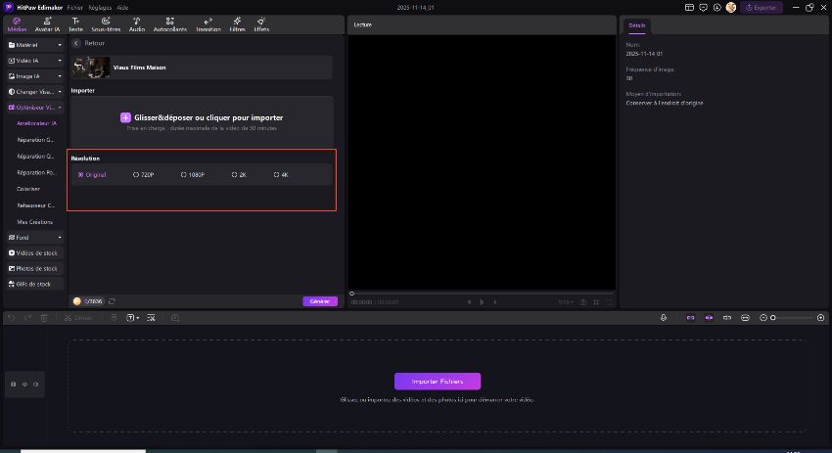Open the Audio tool
Image resolution: width=832 pixels, height=453 pixels.
137,24
